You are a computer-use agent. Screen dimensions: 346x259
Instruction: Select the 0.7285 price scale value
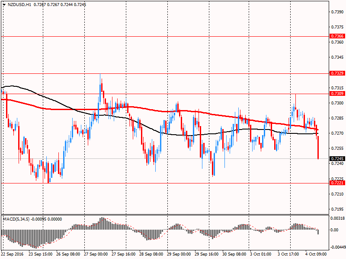tap(337, 118)
